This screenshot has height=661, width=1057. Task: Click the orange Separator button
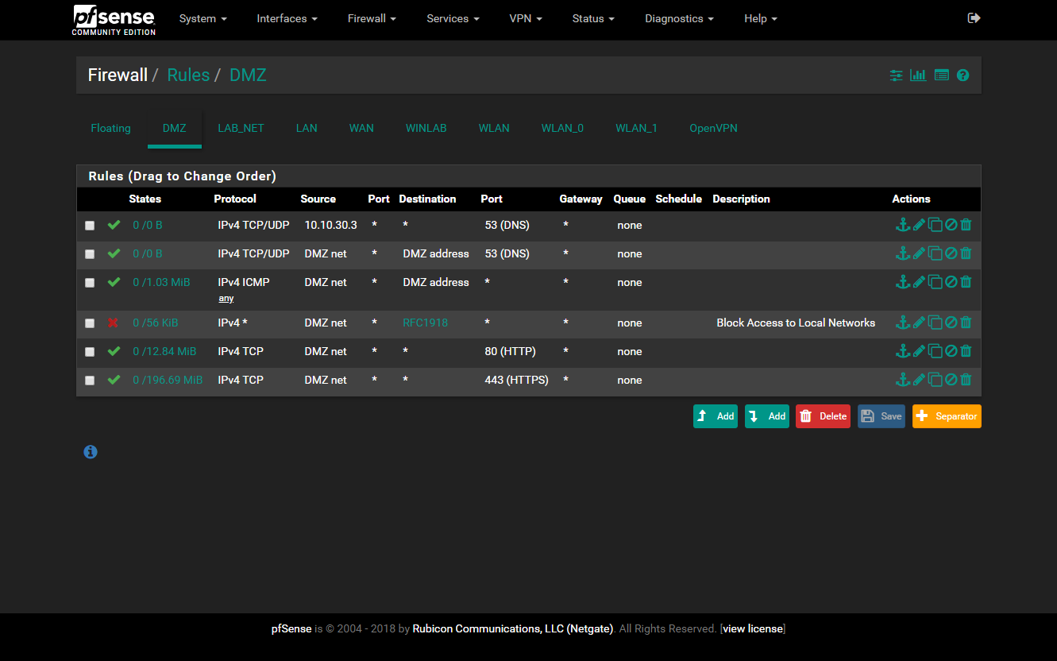(x=947, y=416)
